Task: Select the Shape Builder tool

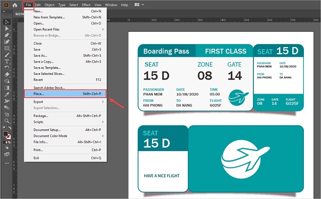Action: [x=7, y=81]
